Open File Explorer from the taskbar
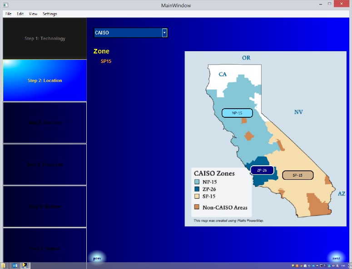 [x=3, y=265]
